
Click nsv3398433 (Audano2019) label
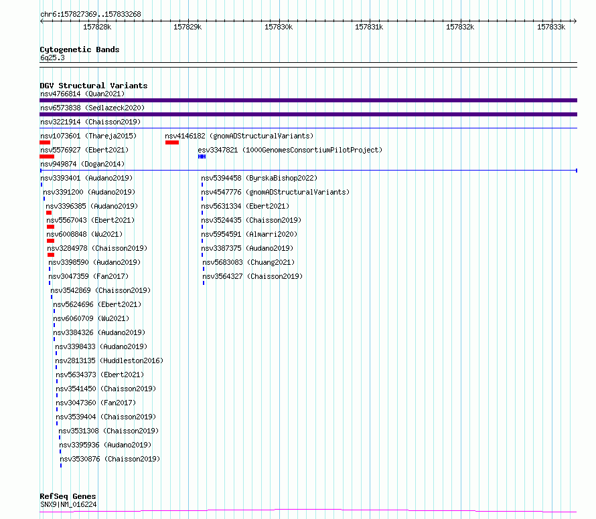point(101,346)
